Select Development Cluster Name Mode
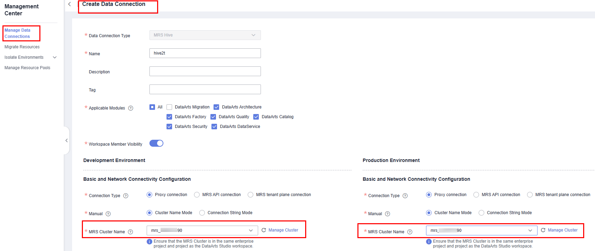This screenshot has width=595, height=251. [x=149, y=213]
